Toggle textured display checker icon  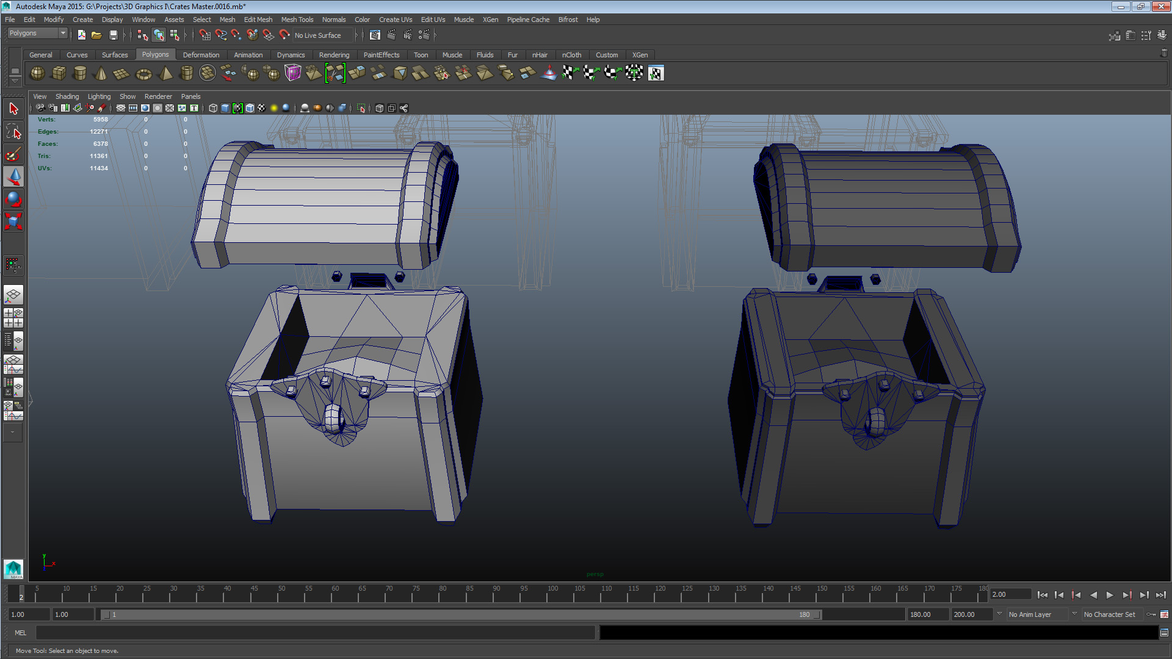pos(262,108)
